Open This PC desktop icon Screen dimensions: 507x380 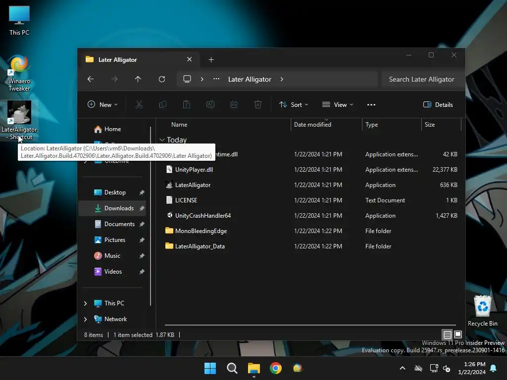pyautogui.click(x=19, y=21)
